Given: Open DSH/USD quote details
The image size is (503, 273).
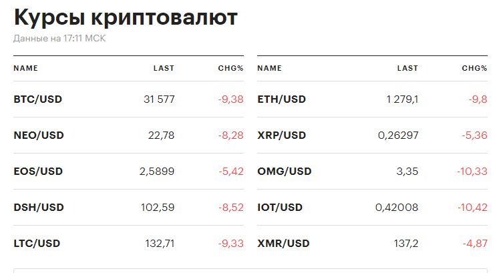Looking at the screenshot, I should pyautogui.click(x=38, y=208).
